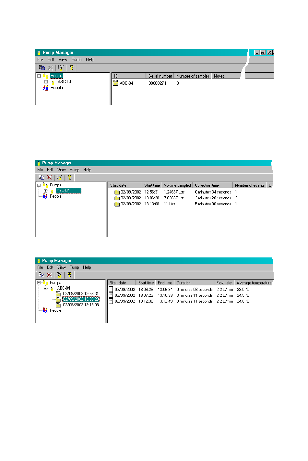This screenshot has height=461, width=308.
Task: Open the Pump menu in the bottom window
Action: point(74,268)
